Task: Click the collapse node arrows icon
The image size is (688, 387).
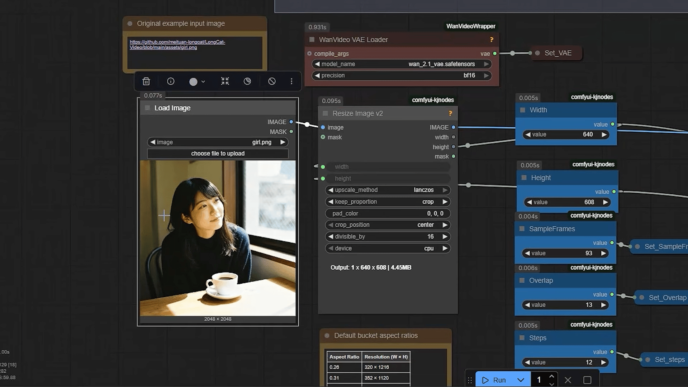Action: (x=225, y=81)
